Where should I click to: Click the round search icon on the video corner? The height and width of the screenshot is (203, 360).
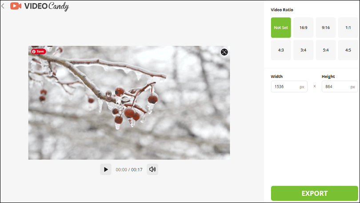[224, 52]
